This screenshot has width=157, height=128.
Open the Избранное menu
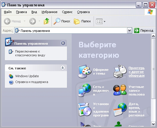tap(49, 12)
